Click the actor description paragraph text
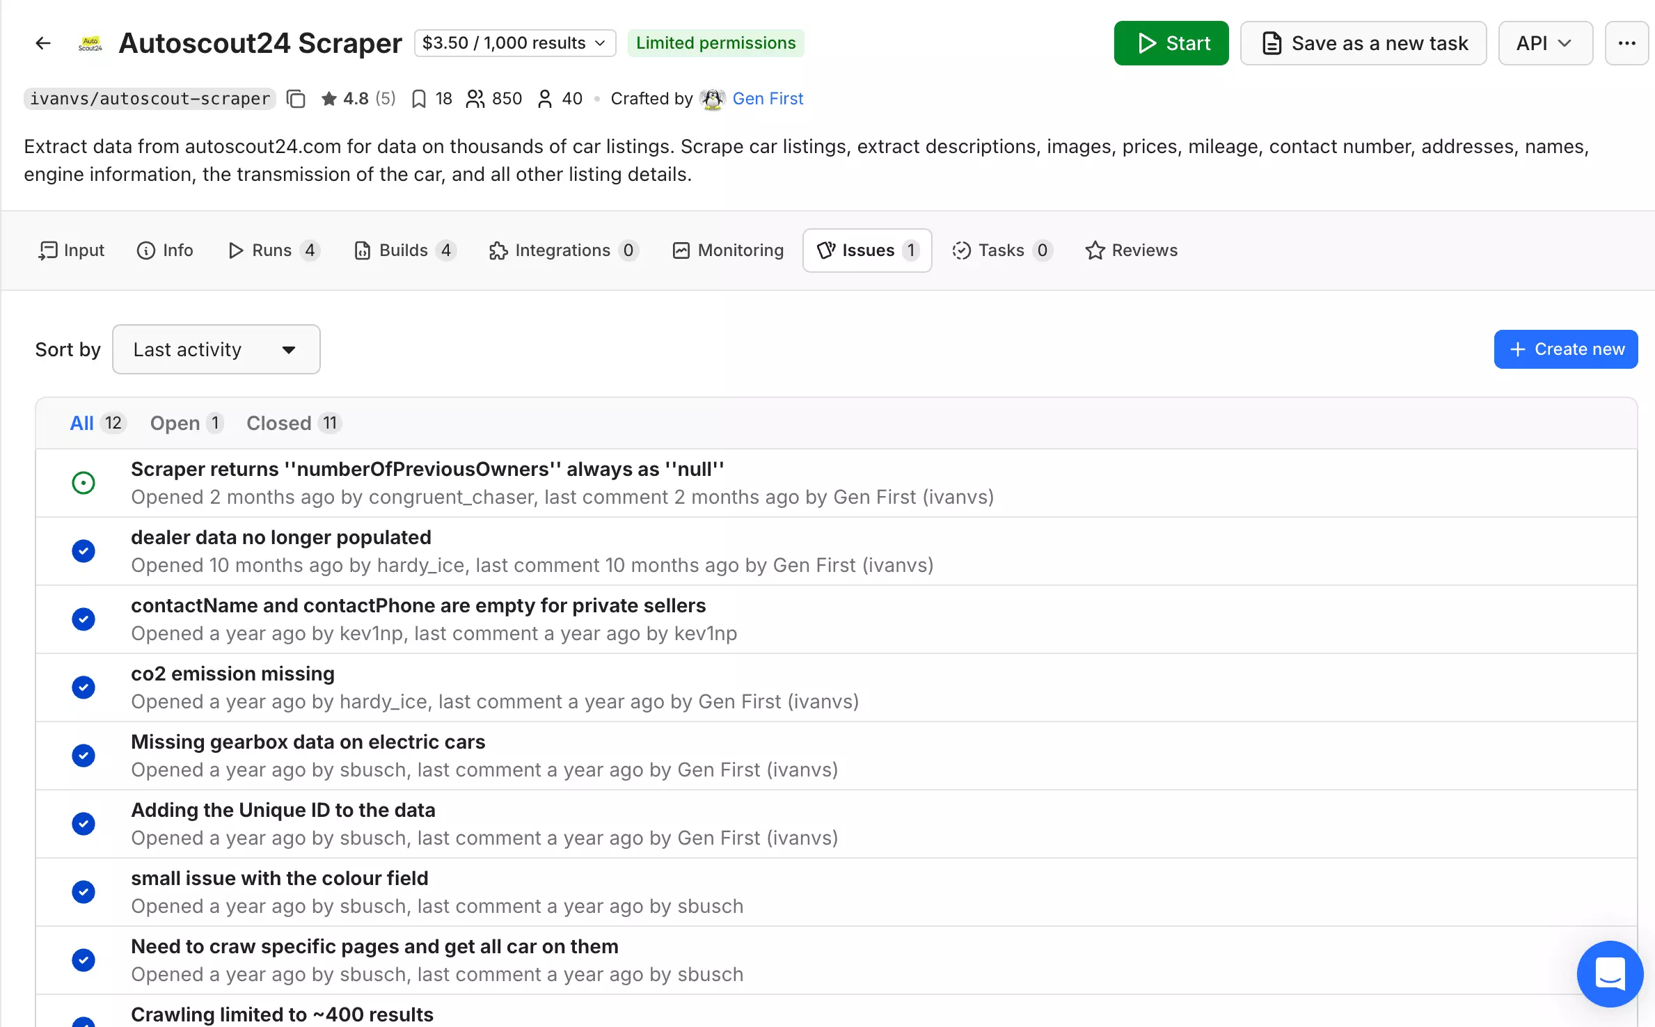This screenshot has width=1655, height=1027. point(807,161)
